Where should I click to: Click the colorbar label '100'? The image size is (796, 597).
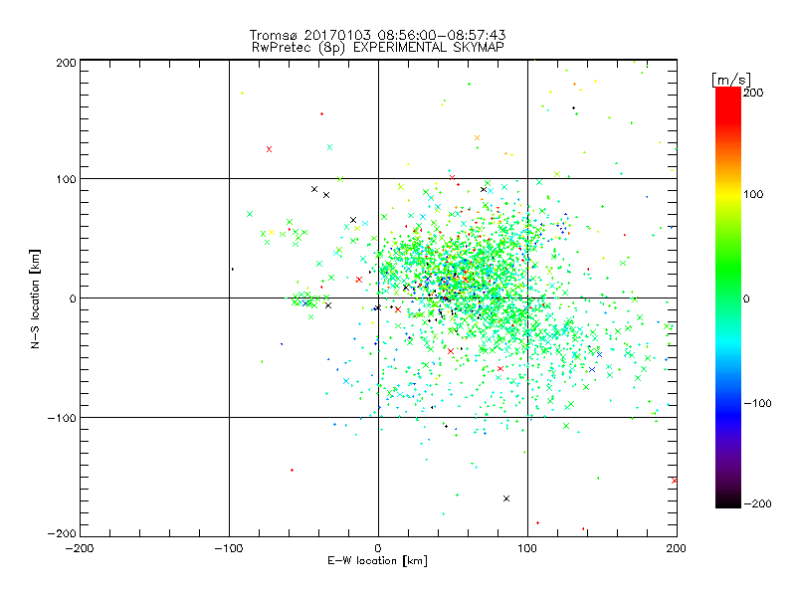coord(753,194)
